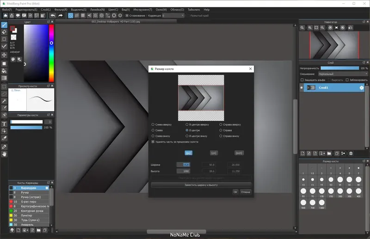Click zoom in icon in Navigator
This screenshot has height=239, width=370.
tap(310, 28)
